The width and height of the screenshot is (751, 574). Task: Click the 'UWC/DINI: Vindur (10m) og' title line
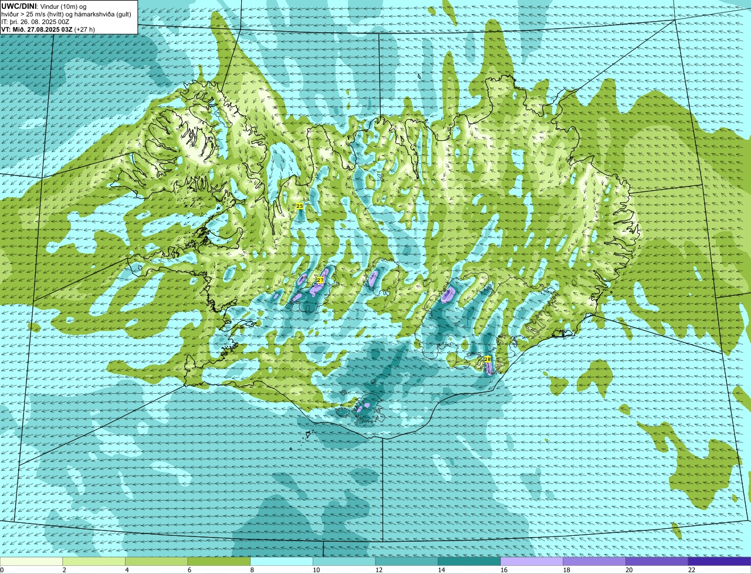[x=44, y=6]
